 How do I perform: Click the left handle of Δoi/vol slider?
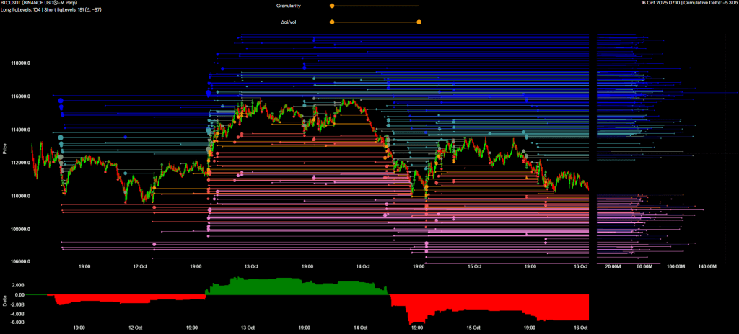click(x=331, y=22)
